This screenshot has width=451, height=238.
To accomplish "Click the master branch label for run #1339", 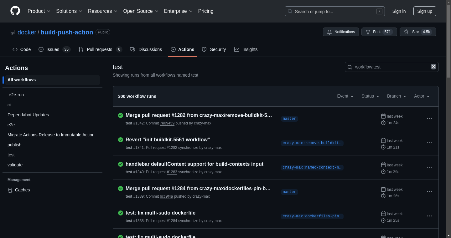I will coord(289,192).
